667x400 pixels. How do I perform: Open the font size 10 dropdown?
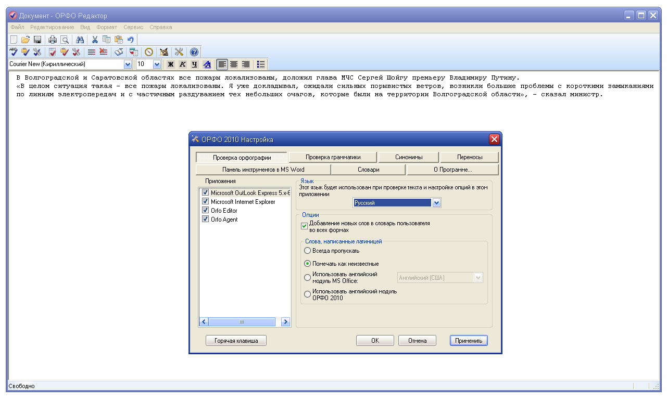[x=157, y=64]
